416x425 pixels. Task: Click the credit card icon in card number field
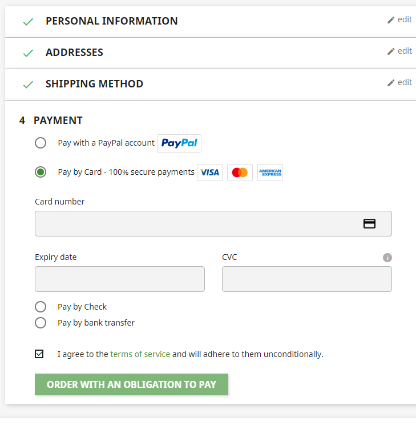[370, 224]
